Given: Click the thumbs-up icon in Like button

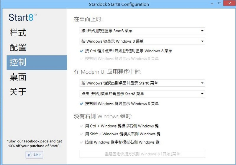Looking at the screenshot, I should click(30, 154).
